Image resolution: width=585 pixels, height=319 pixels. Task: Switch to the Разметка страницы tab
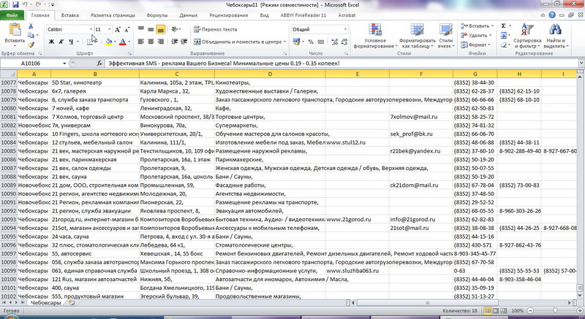pyautogui.click(x=113, y=15)
